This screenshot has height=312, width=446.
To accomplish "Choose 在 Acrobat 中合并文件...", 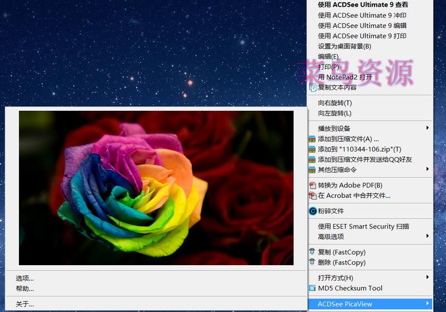I will click(x=354, y=196).
